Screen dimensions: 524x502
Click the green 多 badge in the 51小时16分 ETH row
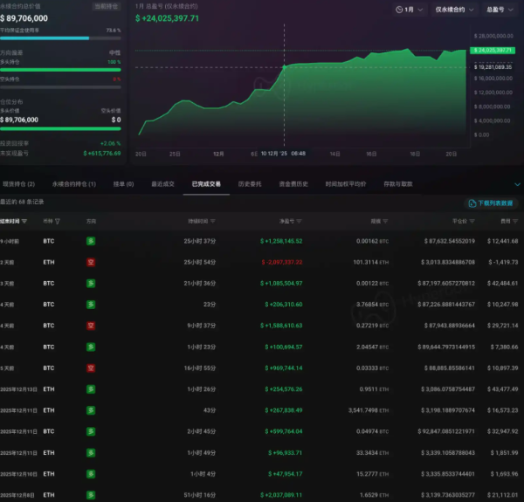(x=91, y=494)
